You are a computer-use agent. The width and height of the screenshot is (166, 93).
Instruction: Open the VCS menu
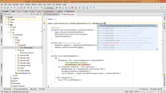tap(53, 4)
